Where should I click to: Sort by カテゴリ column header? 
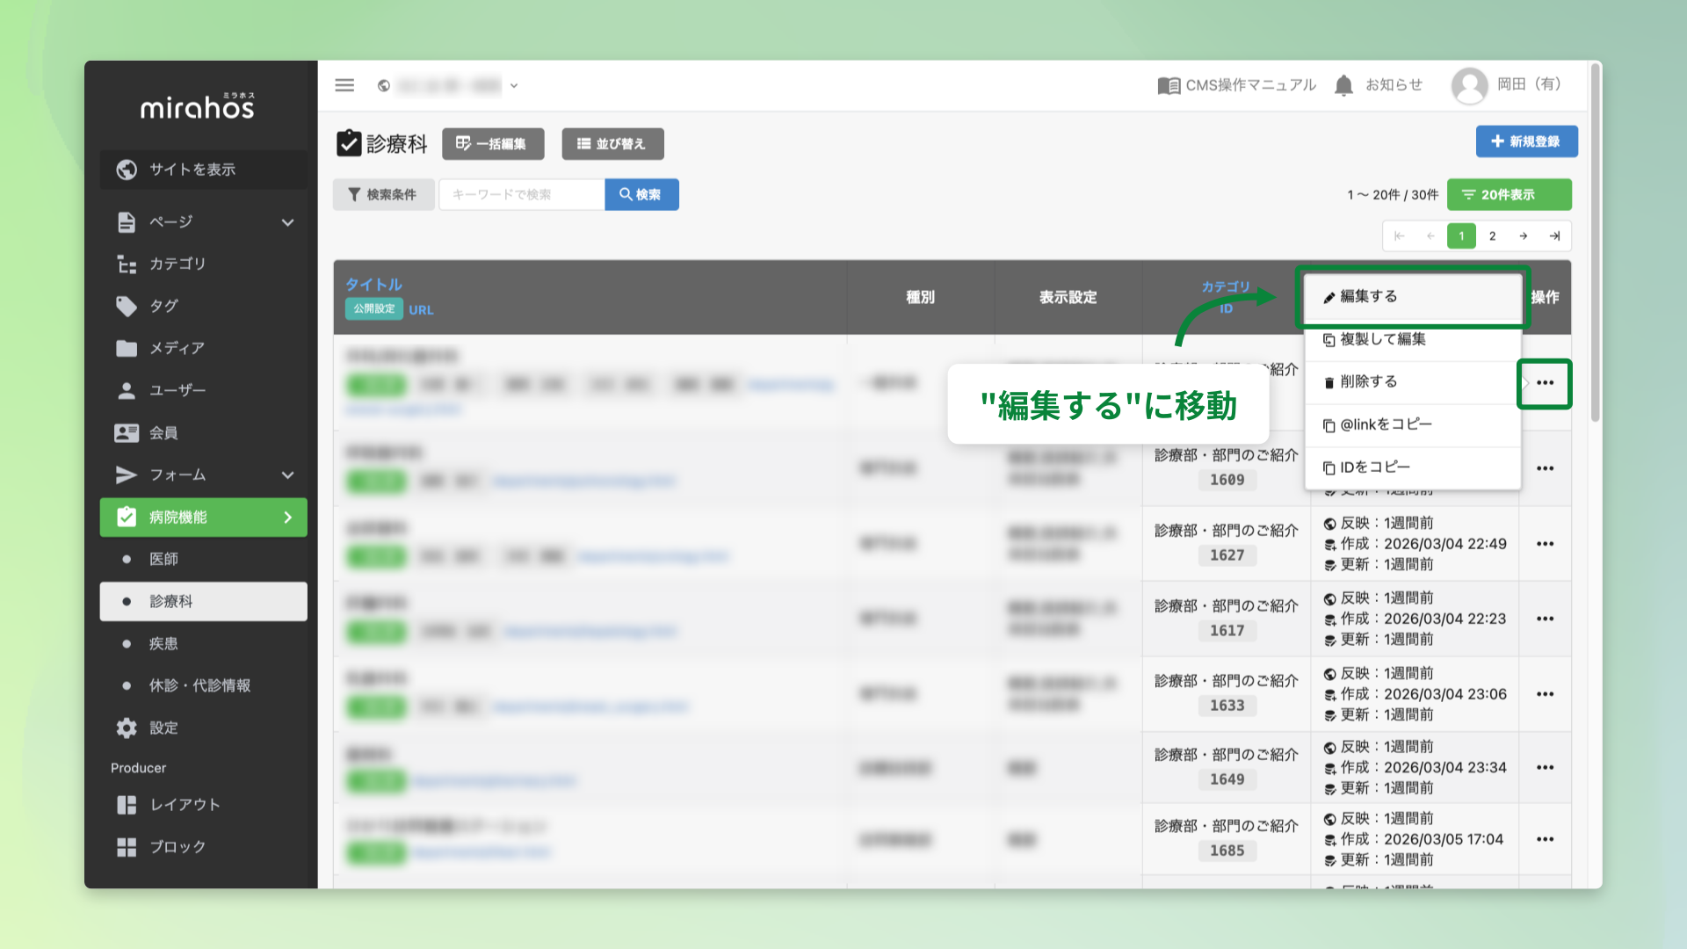pos(1226,286)
